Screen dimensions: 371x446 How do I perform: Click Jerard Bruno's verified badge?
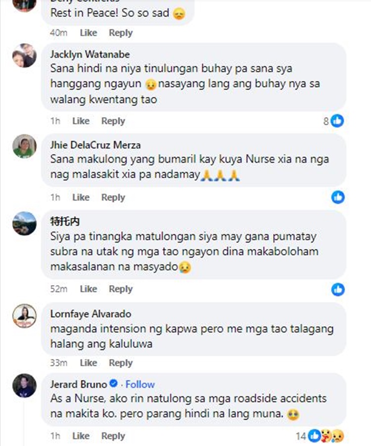tap(113, 384)
